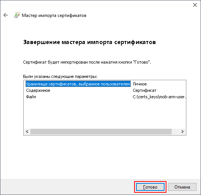Click the Завершение мастера импорта сертификатов heading
Screen dimensions: 201x195
(x=89, y=42)
